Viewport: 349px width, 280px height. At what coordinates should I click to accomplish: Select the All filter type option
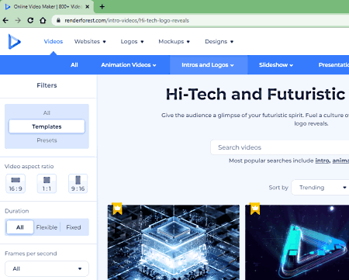(x=47, y=112)
